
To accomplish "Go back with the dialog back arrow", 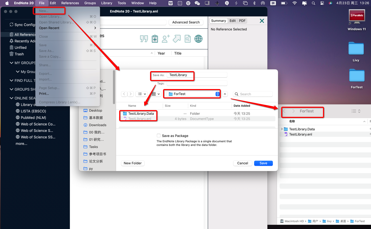I will (124, 94).
